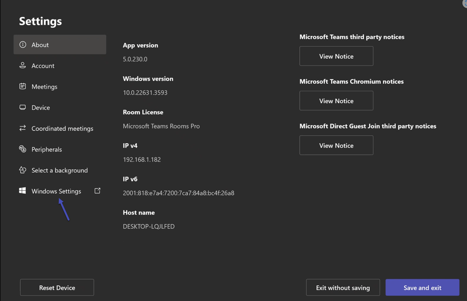
Task: Click the Peripherals icon
Action: click(x=23, y=149)
